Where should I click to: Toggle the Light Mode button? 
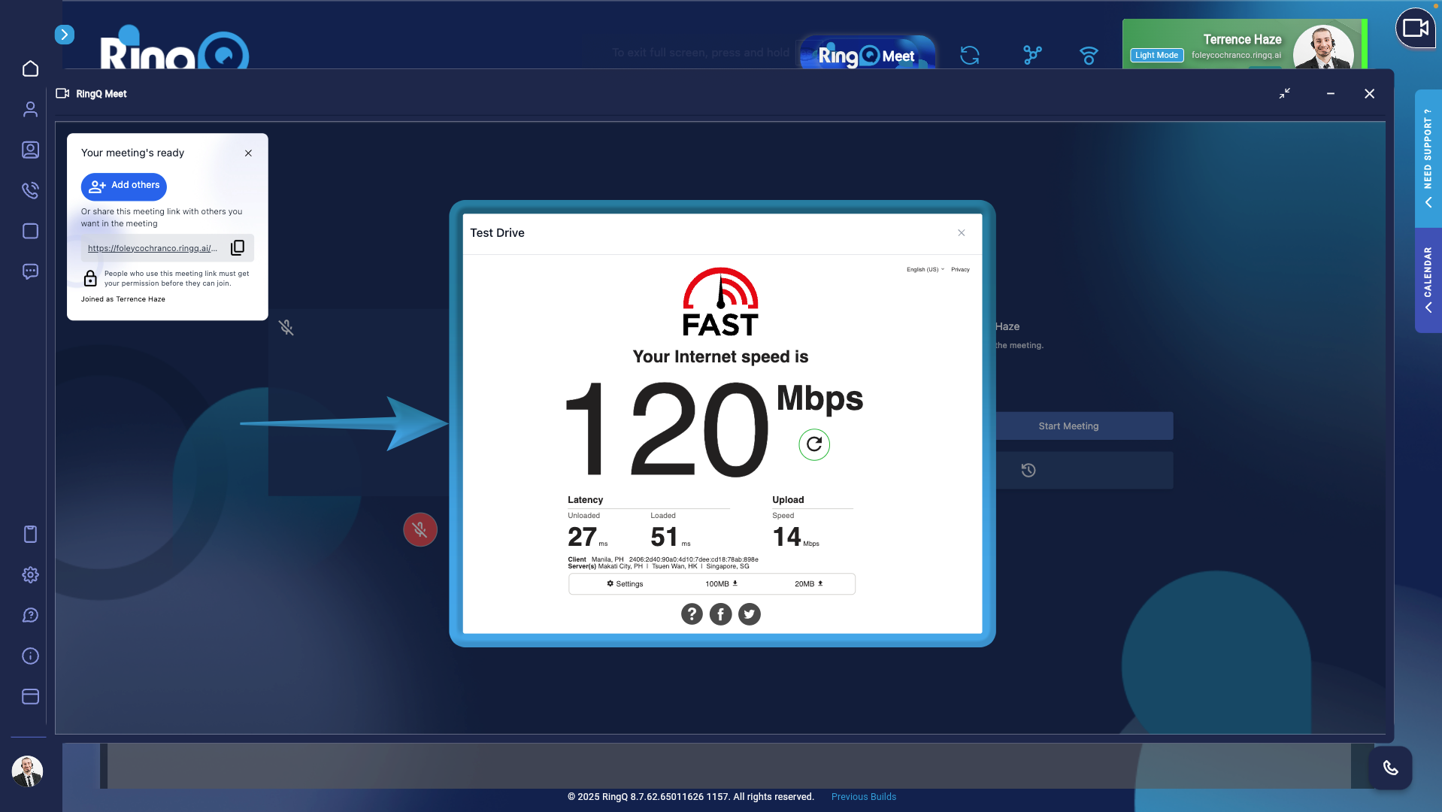(x=1156, y=56)
